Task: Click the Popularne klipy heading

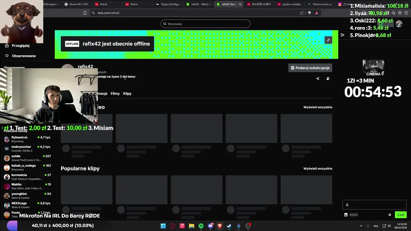Action: [x=80, y=168]
